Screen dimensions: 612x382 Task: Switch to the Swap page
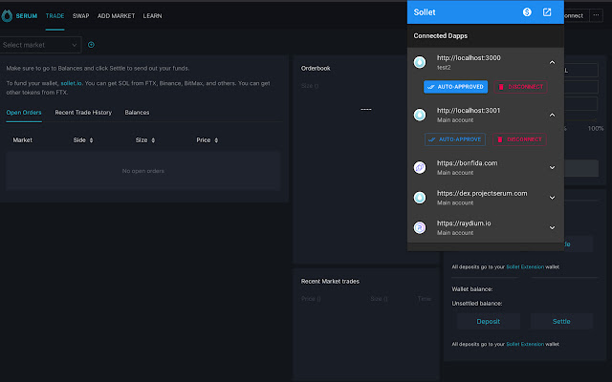(x=79, y=16)
